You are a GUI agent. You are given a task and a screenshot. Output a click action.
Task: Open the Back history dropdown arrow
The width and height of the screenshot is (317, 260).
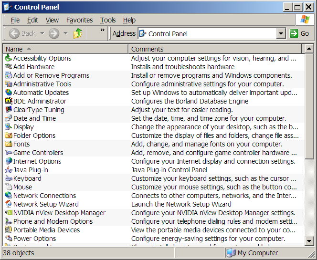(42, 33)
